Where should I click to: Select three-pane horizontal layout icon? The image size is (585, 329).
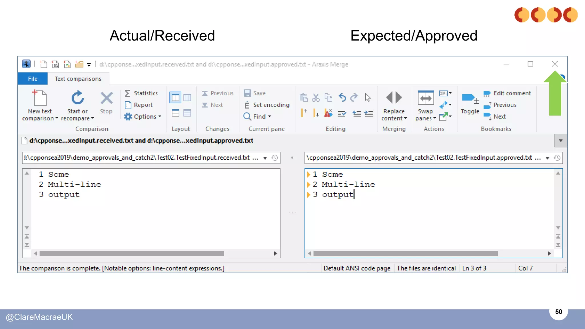click(x=187, y=113)
